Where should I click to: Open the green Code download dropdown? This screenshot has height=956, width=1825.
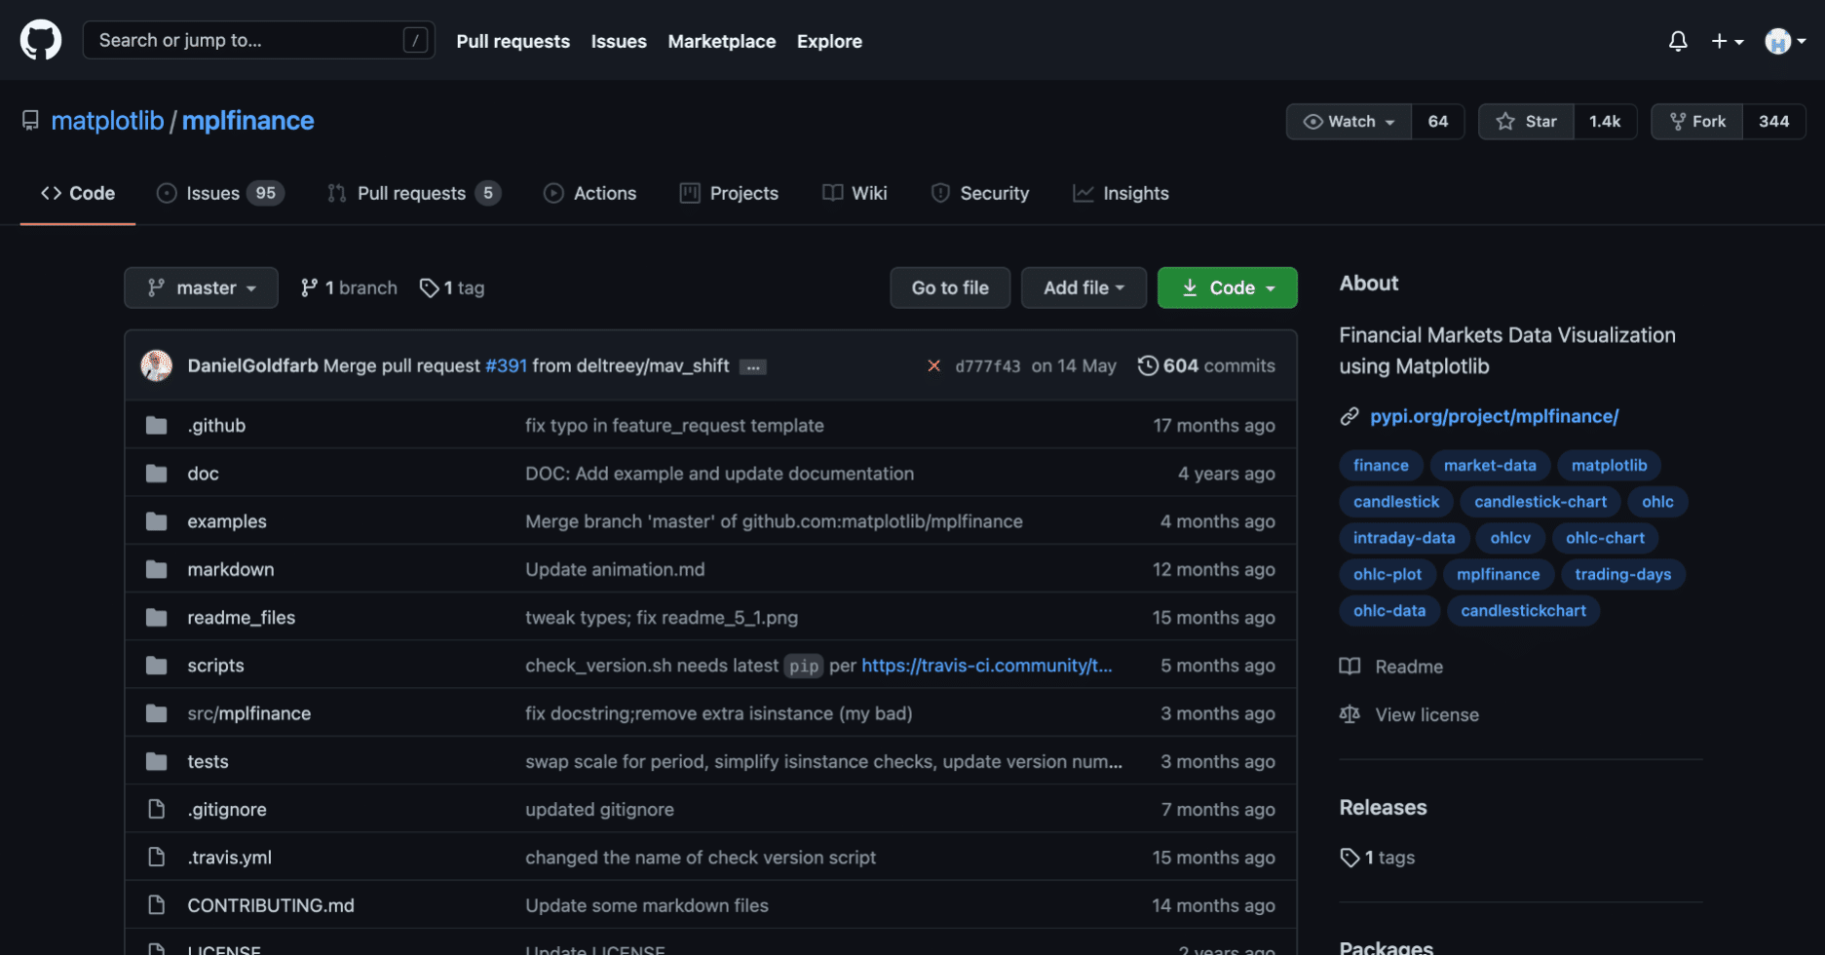pos(1227,287)
